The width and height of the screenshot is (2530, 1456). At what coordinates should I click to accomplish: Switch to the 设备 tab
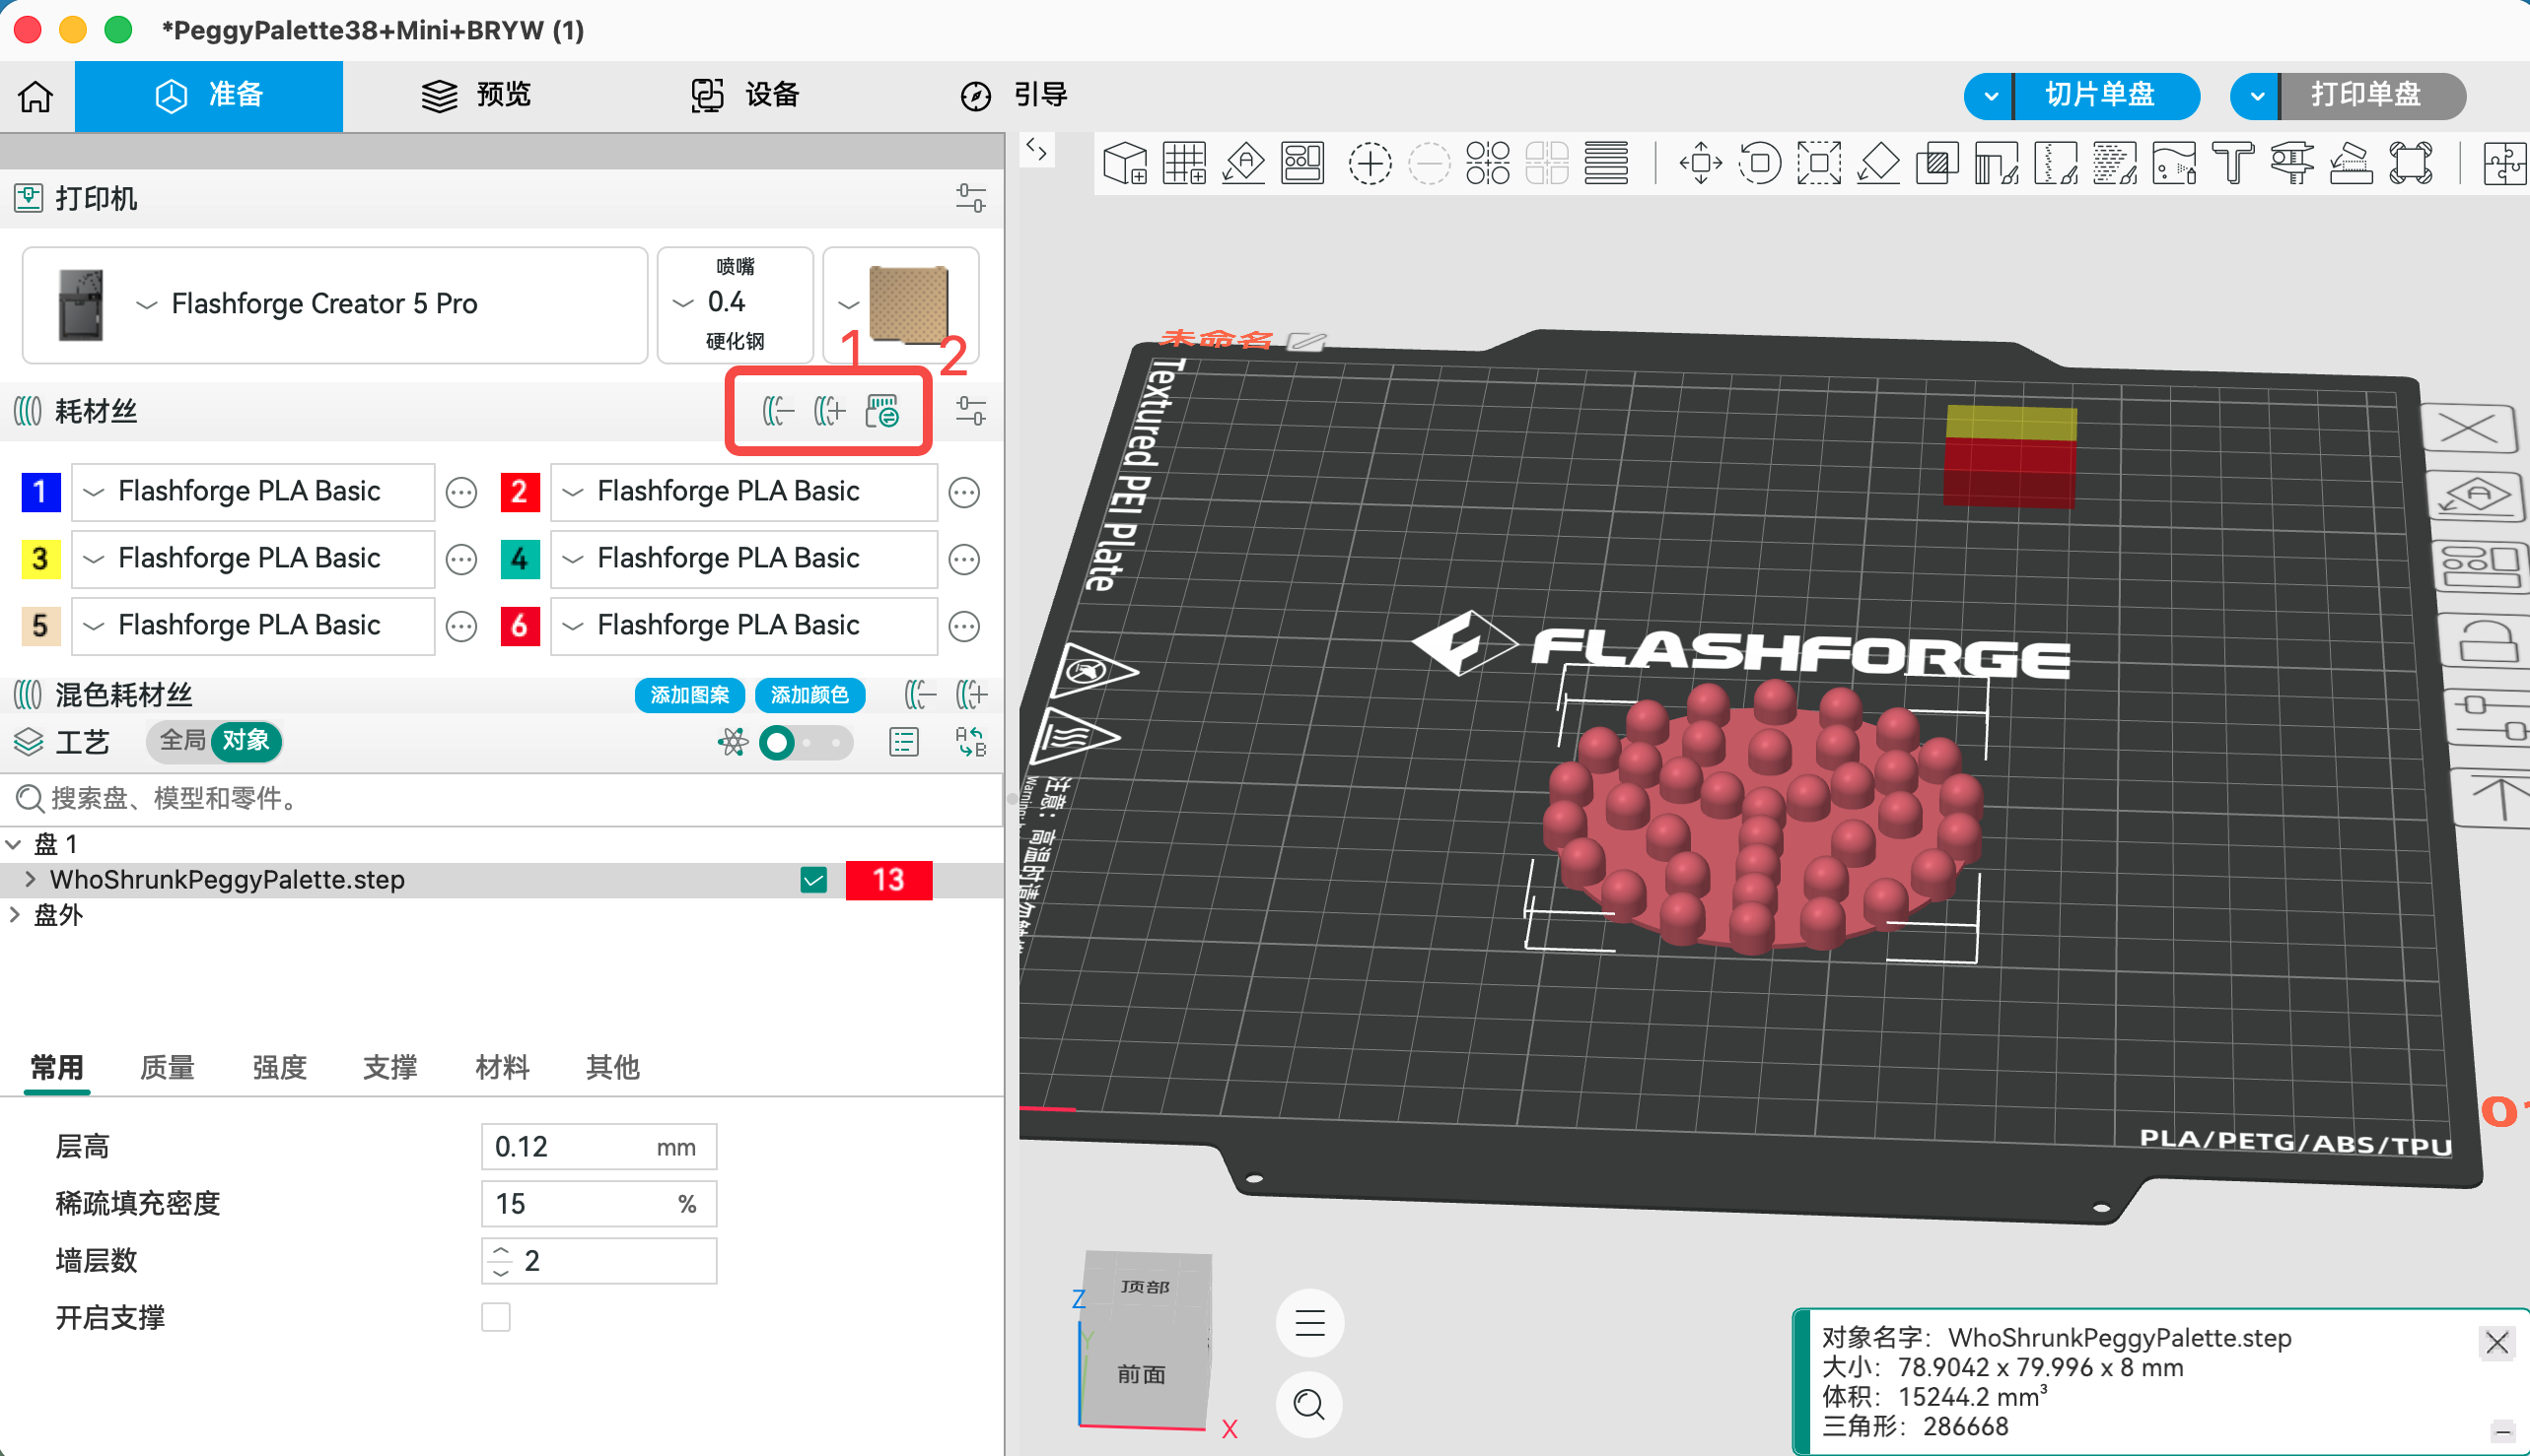[x=744, y=96]
